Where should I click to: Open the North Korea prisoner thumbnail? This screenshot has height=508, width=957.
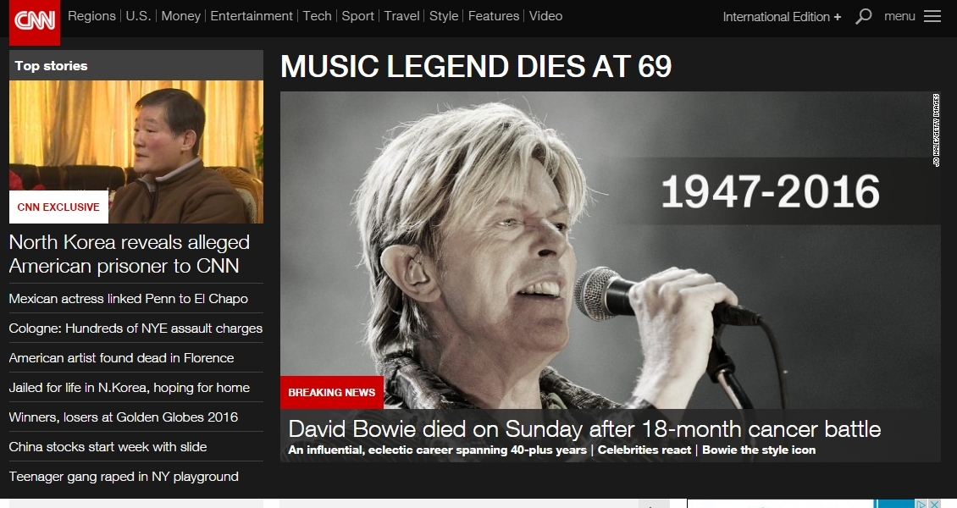[136, 152]
